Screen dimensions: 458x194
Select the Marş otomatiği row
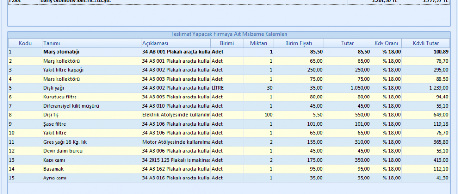[x=61, y=51]
